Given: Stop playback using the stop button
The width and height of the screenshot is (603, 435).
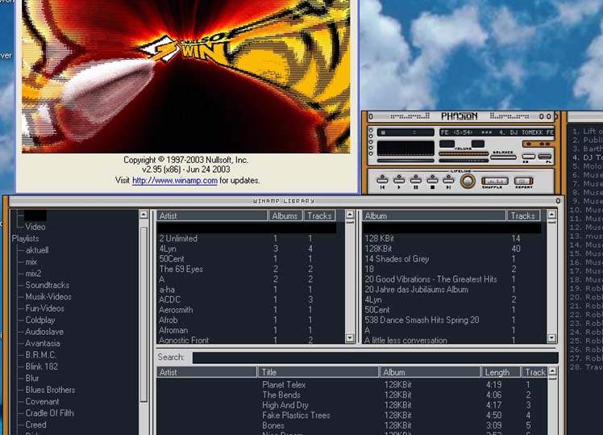Looking at the screenshot, I should pyautogui.click(x=432, y=181).
